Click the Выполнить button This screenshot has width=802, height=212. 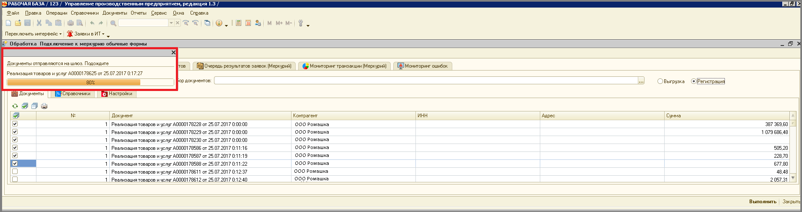(763, 202)
